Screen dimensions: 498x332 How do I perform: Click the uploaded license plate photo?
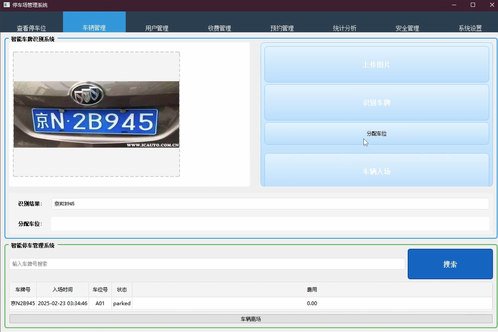point(96,114)
